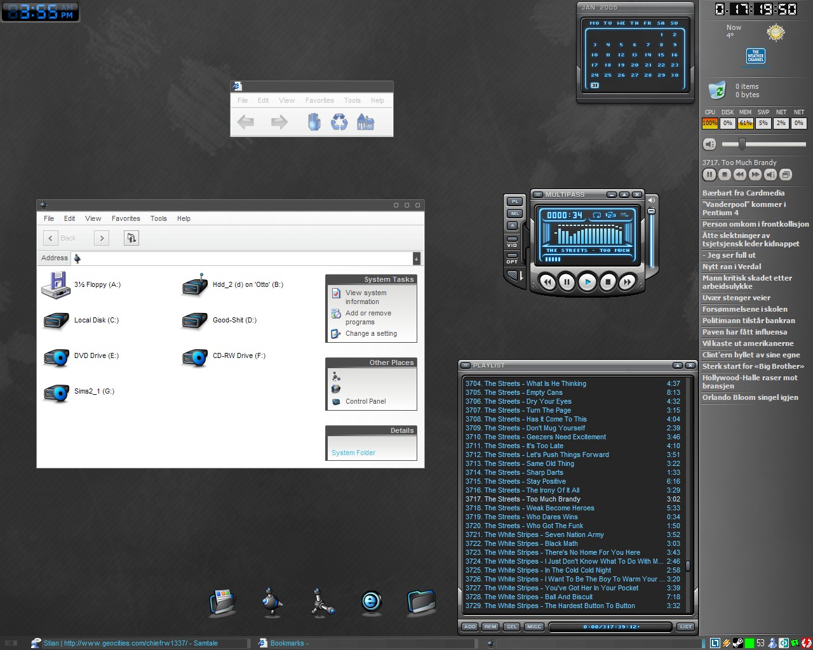The height and width of the screenshot is (650, 813).
Task: Open Tools menu in the My Computer window
Action: click(x=159, y=218)
